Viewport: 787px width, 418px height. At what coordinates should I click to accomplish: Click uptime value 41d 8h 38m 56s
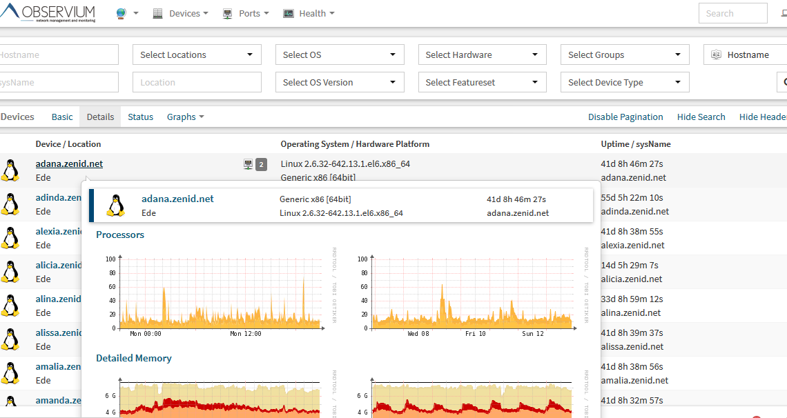pyautogui.click(x=632, y=367)
